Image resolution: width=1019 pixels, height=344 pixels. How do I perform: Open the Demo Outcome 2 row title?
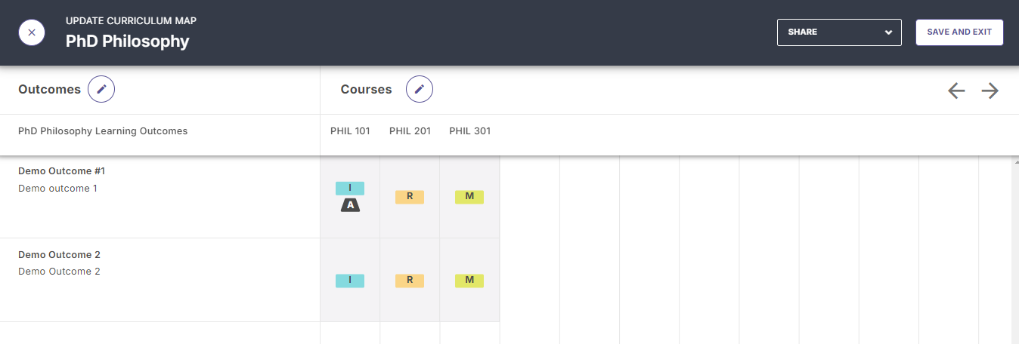click(59, 255)
